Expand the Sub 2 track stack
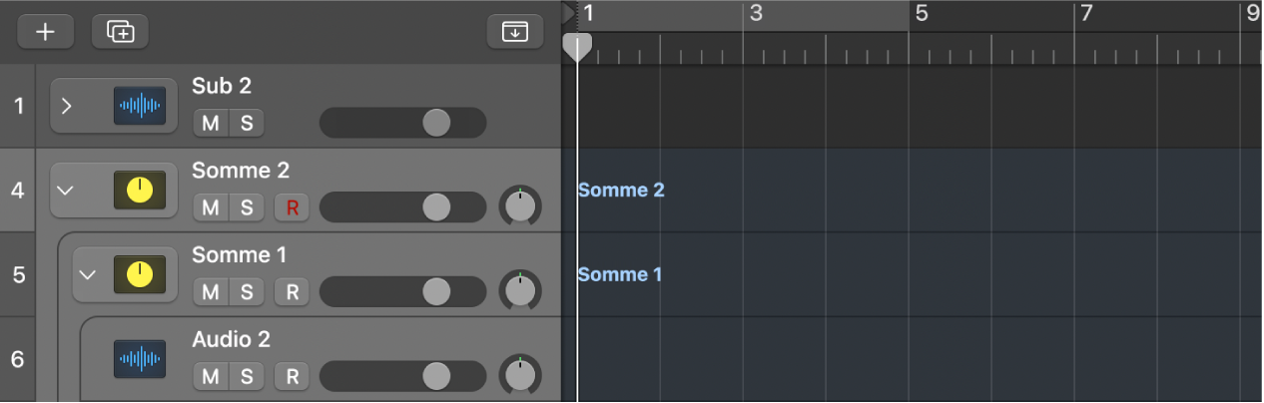The height and width of the screenshot is (403, 1264). [x=66, y=105]
